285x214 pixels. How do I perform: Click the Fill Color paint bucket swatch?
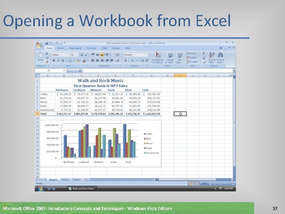[78, 60]
